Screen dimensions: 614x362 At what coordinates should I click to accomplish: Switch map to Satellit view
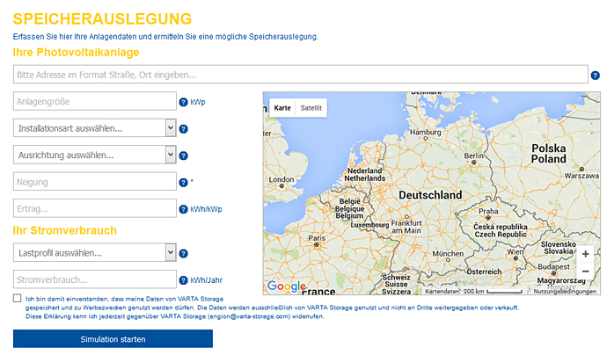[x=311, y=108]
